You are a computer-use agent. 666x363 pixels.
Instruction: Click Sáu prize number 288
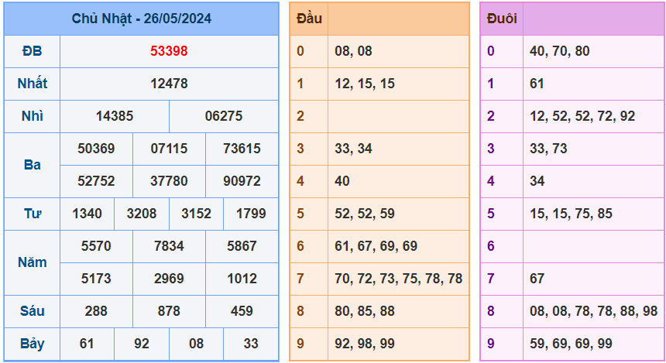click(97, 311)
